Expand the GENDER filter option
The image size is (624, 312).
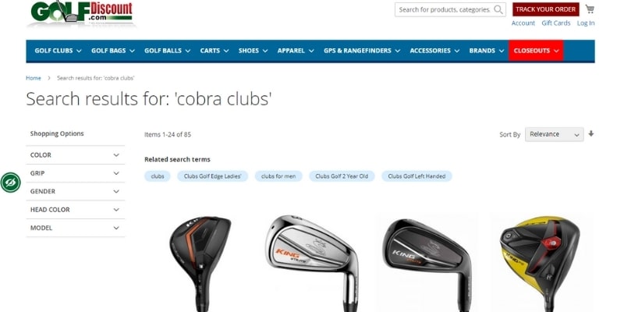[x=75, y=191]
